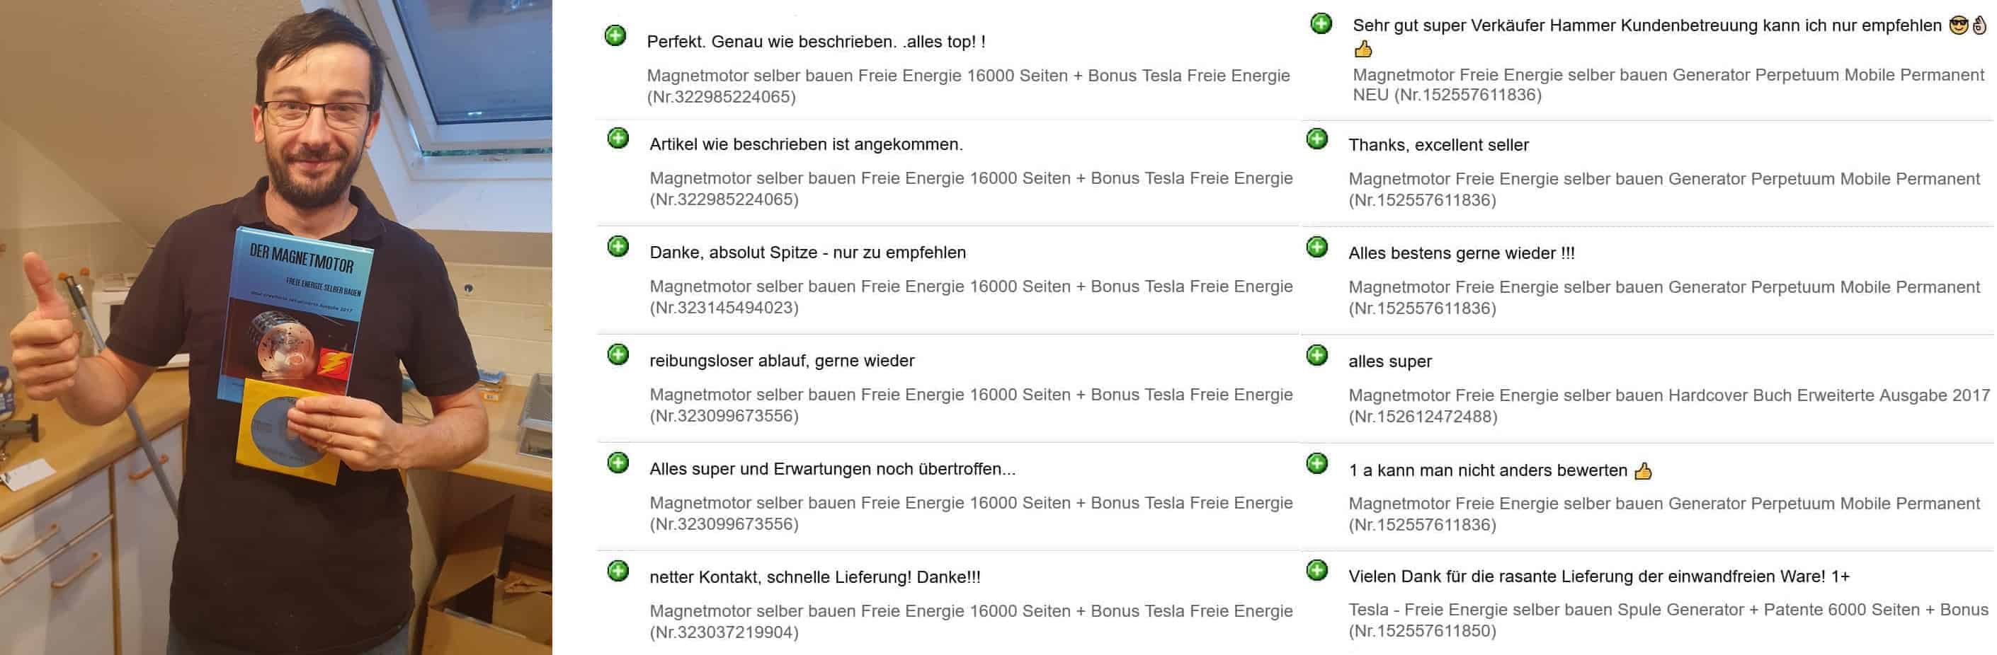
Task: Click green plus icon beside "Vielen Dank für die rasante"
Action: [x=1316, y=571]
